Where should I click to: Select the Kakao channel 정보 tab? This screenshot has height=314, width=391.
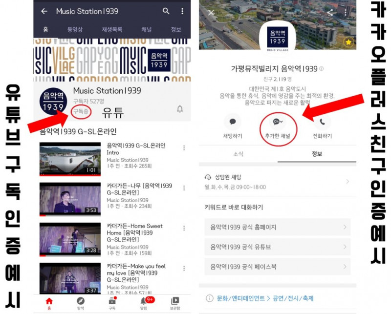pos(317,154)
